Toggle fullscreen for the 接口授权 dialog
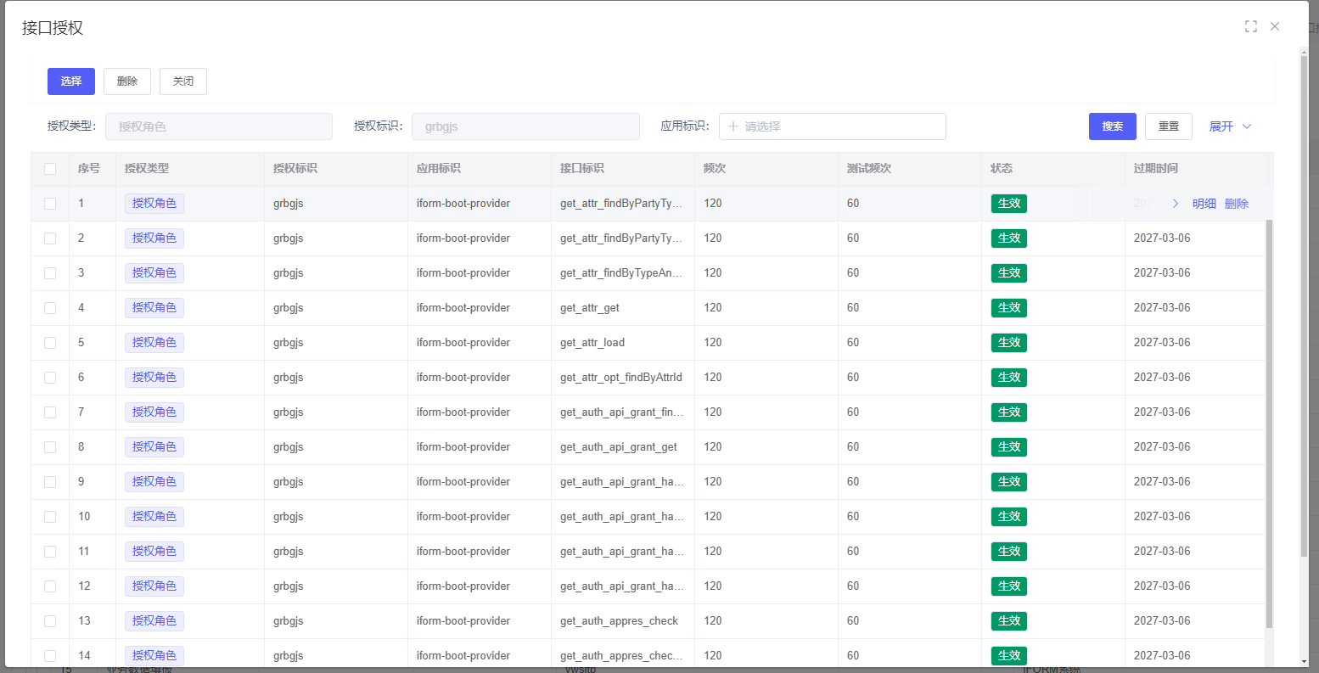 click(1250, 26)
